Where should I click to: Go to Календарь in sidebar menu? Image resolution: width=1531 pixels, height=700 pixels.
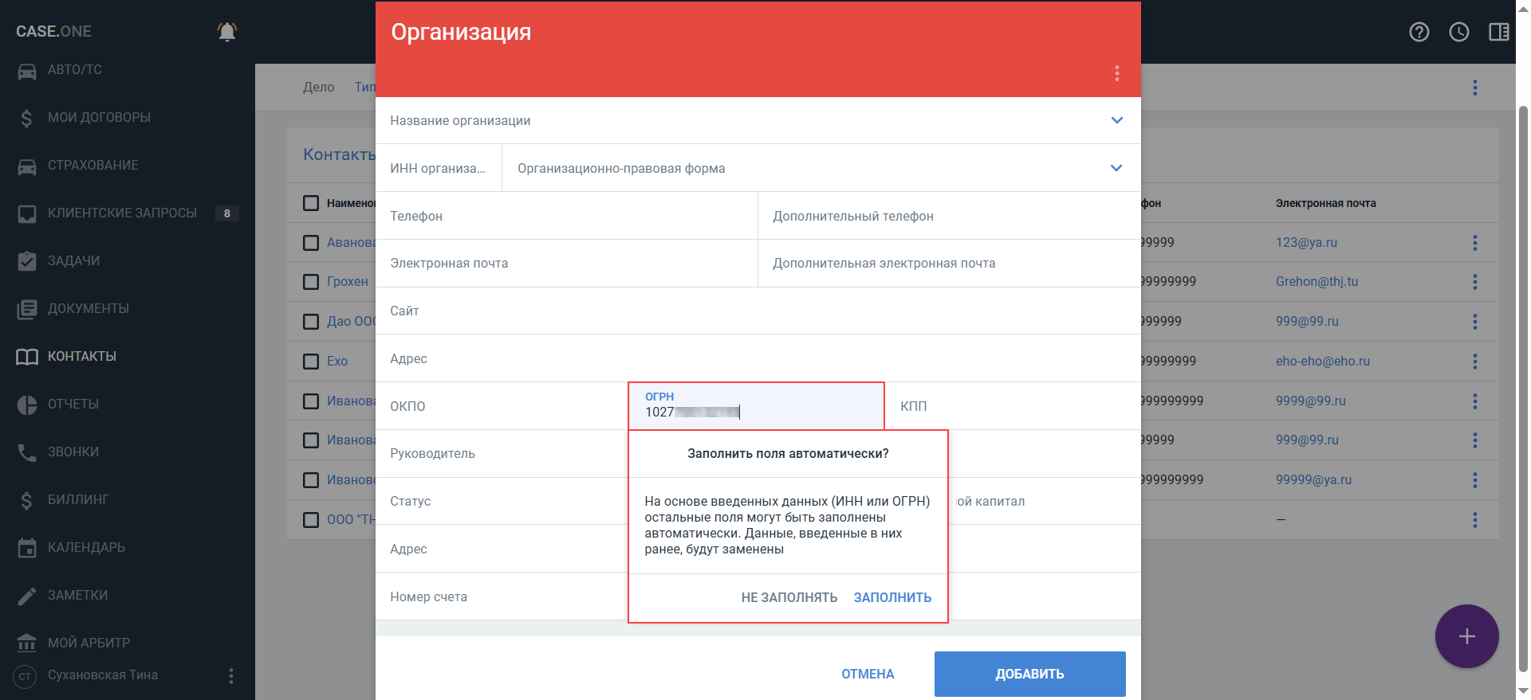[x=86, y=547]
